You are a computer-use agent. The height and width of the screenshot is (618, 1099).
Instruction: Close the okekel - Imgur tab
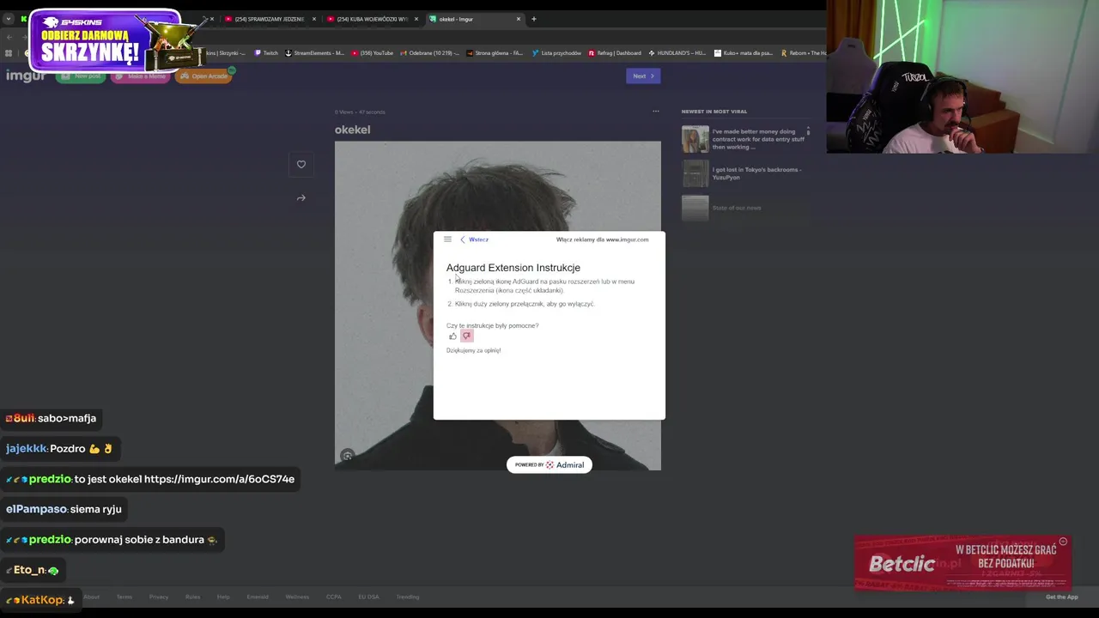pos(519,19)
